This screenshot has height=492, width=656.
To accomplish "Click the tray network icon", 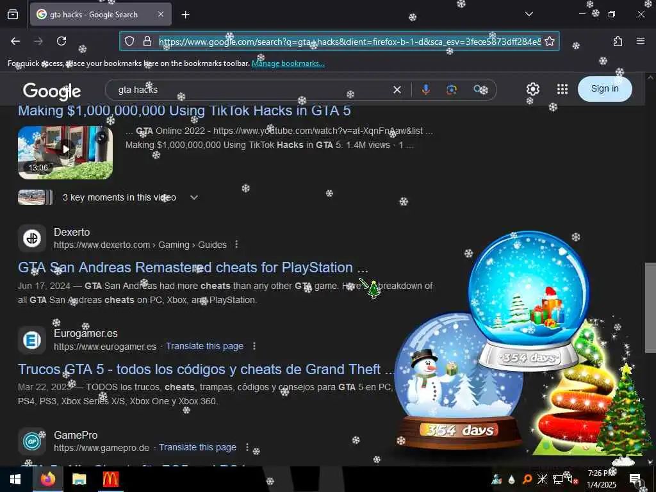I will 557,479.
